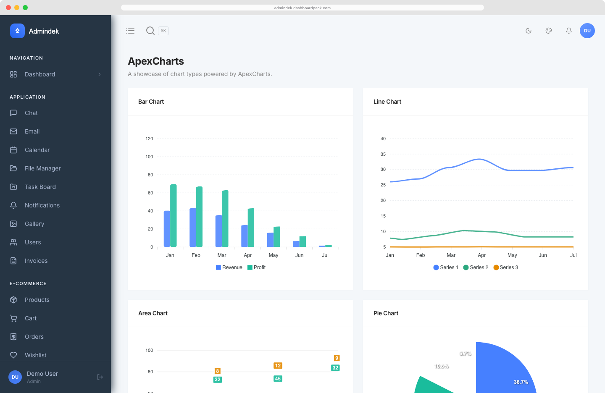The image size is (605, 393).
Task: Click the Chat speech bubble icon
Action: (x=13, y=113)
